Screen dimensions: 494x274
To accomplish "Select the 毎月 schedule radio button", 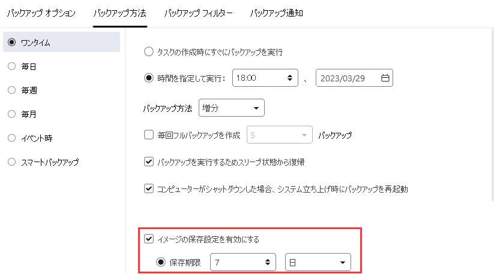I will pyautogui.click(x=11, y=114).
